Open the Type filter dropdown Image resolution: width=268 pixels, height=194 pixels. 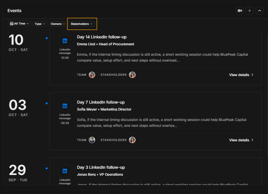pos(40,24)
